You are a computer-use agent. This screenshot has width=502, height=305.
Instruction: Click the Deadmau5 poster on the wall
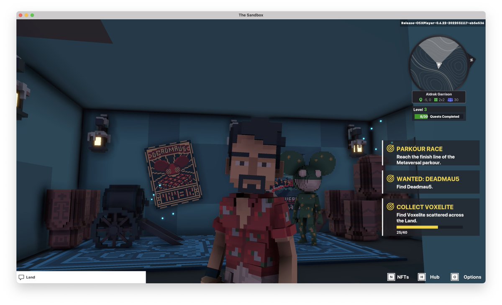(173, 174)
